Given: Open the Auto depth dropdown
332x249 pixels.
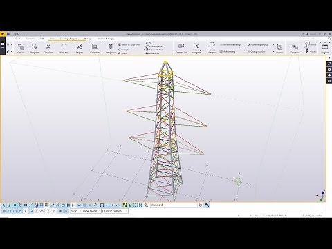Looking at the screenshot, I should [x=75, y=211].
